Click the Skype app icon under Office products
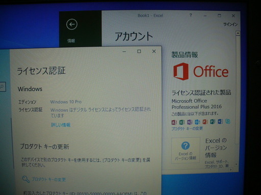261x195 pixels. click(x=228, y=121)
